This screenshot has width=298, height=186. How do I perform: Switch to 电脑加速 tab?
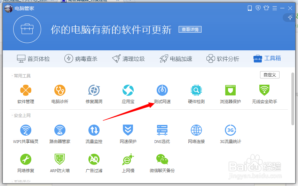176,59
